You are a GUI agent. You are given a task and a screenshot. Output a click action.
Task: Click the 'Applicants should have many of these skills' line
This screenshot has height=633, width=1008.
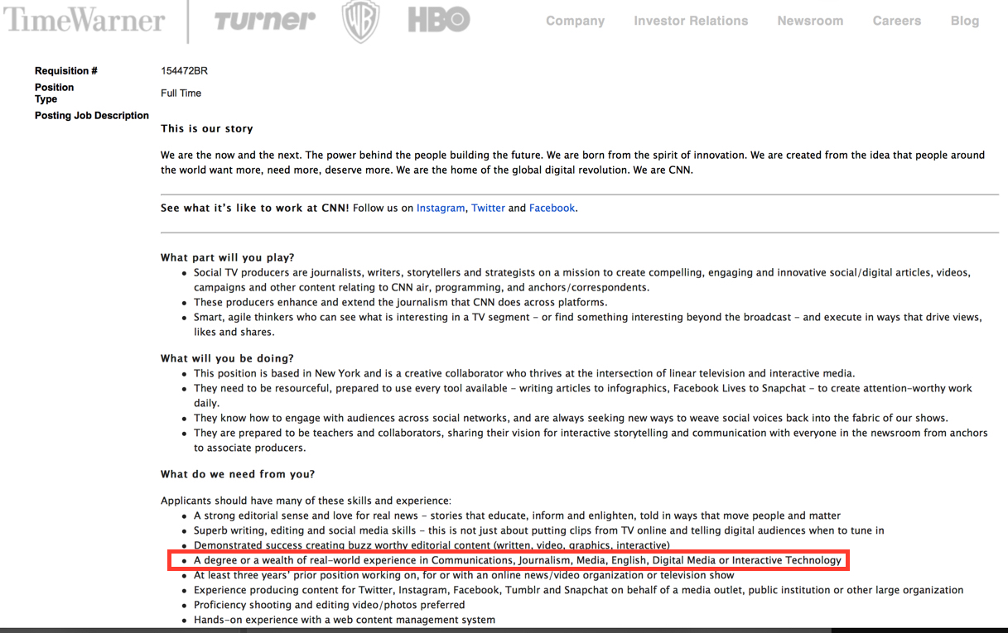306,501
